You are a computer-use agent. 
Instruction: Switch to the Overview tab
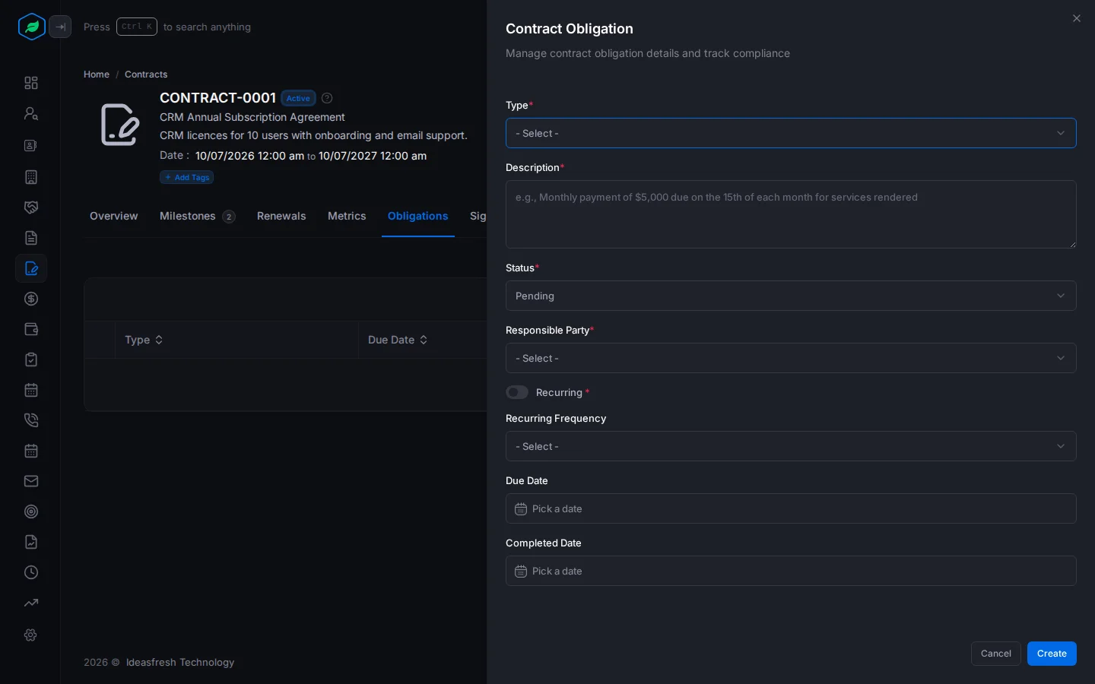click(114, 216)
